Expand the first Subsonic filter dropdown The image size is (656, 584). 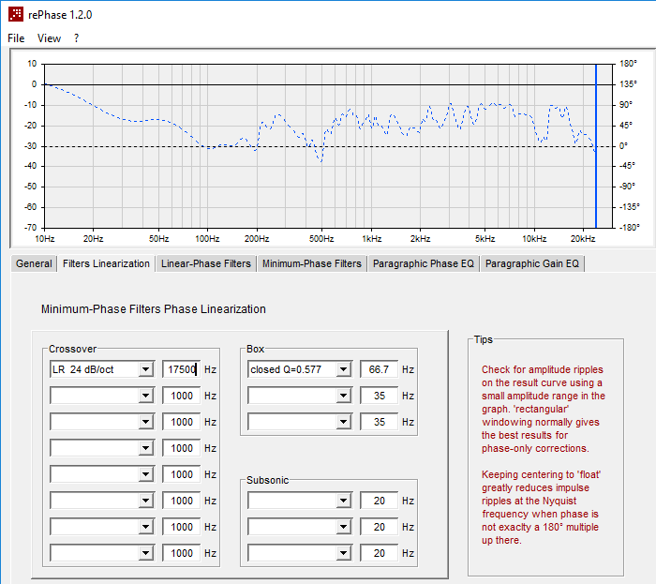point(344,501)
